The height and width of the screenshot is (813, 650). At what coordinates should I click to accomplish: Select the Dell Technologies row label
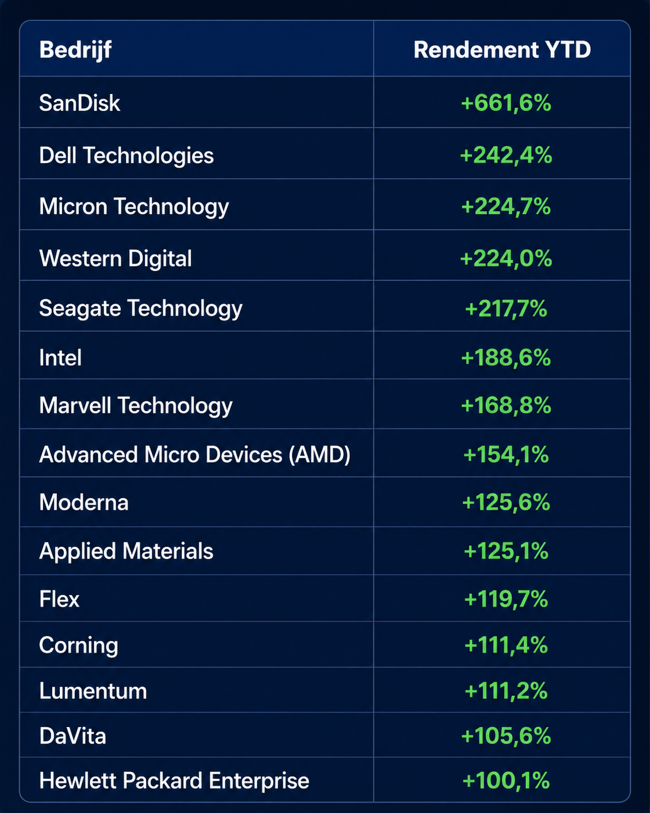(126, 155)
